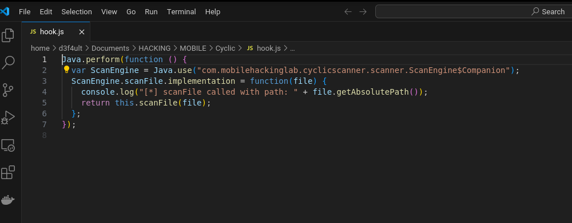The image size is (572, 223).
Task: Click 'this' keyword on line 5
Action: pyautogui.click(x=124, y=103)
